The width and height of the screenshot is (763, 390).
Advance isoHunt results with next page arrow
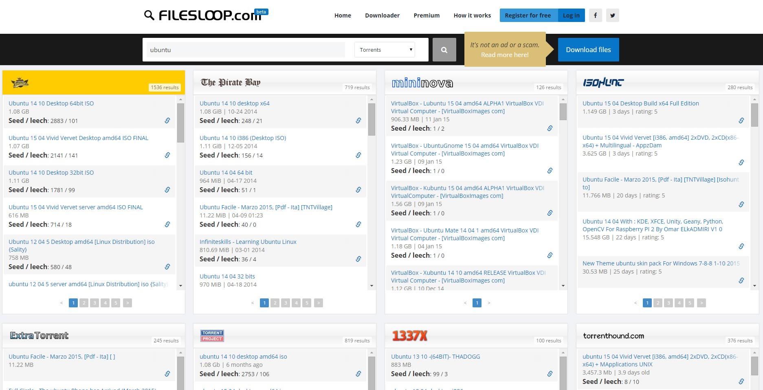click(701, 303)
